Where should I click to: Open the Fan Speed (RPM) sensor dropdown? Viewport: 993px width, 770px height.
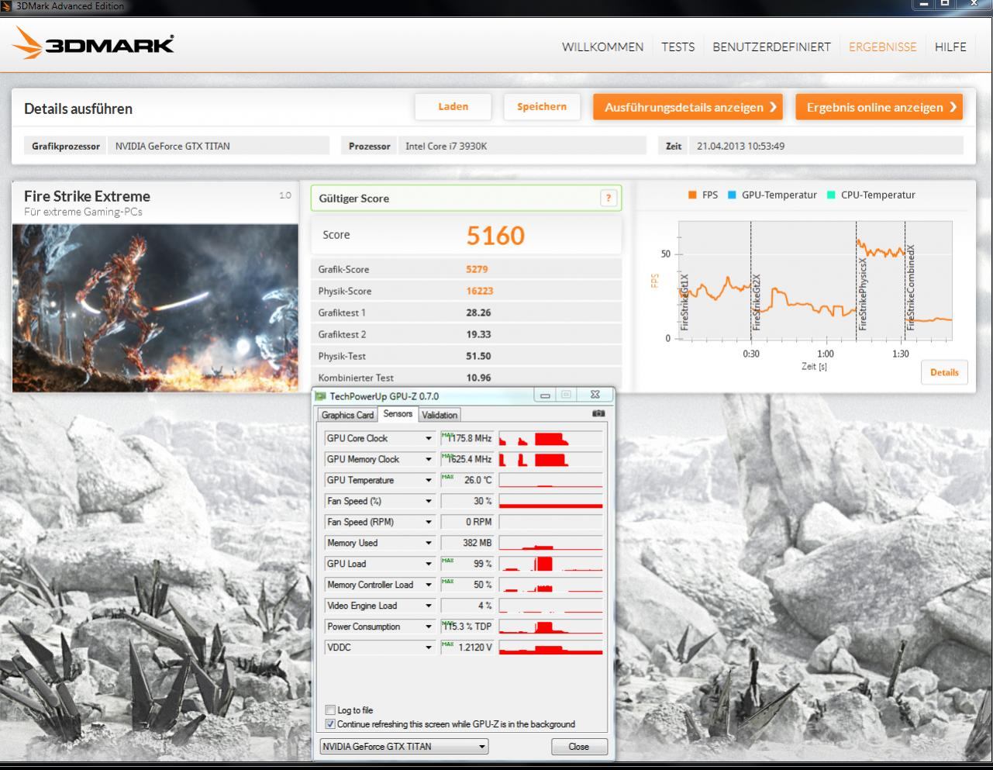click(x=428, y=523)
